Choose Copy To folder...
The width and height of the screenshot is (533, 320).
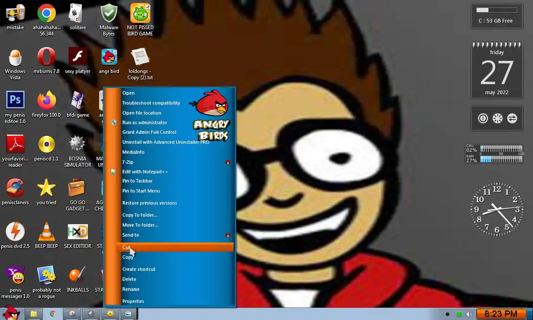pos(175,215)
